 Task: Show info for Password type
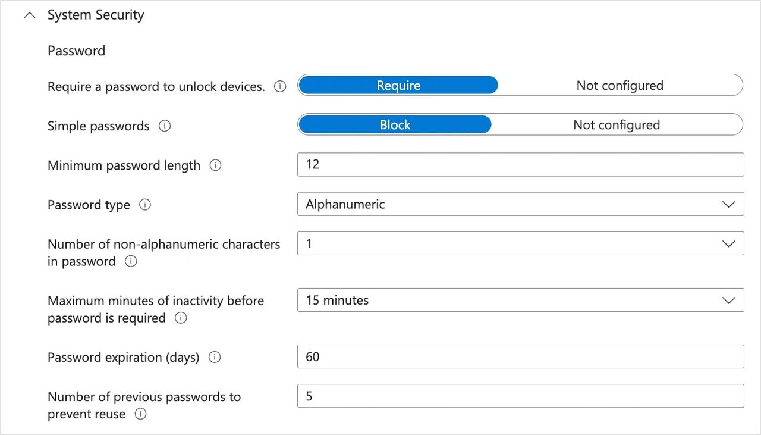pos(144,205)
